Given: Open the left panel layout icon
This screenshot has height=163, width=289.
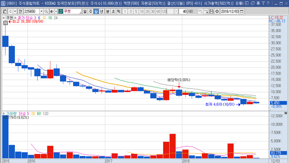Looking at the screenshot, I should (x=5, y=11).
